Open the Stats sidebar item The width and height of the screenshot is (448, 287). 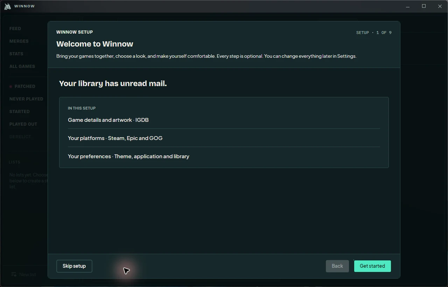click(16, 54)
